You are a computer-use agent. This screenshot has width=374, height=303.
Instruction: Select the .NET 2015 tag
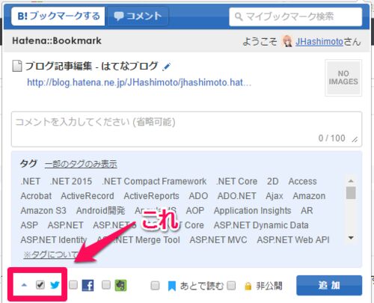(71, 181)
